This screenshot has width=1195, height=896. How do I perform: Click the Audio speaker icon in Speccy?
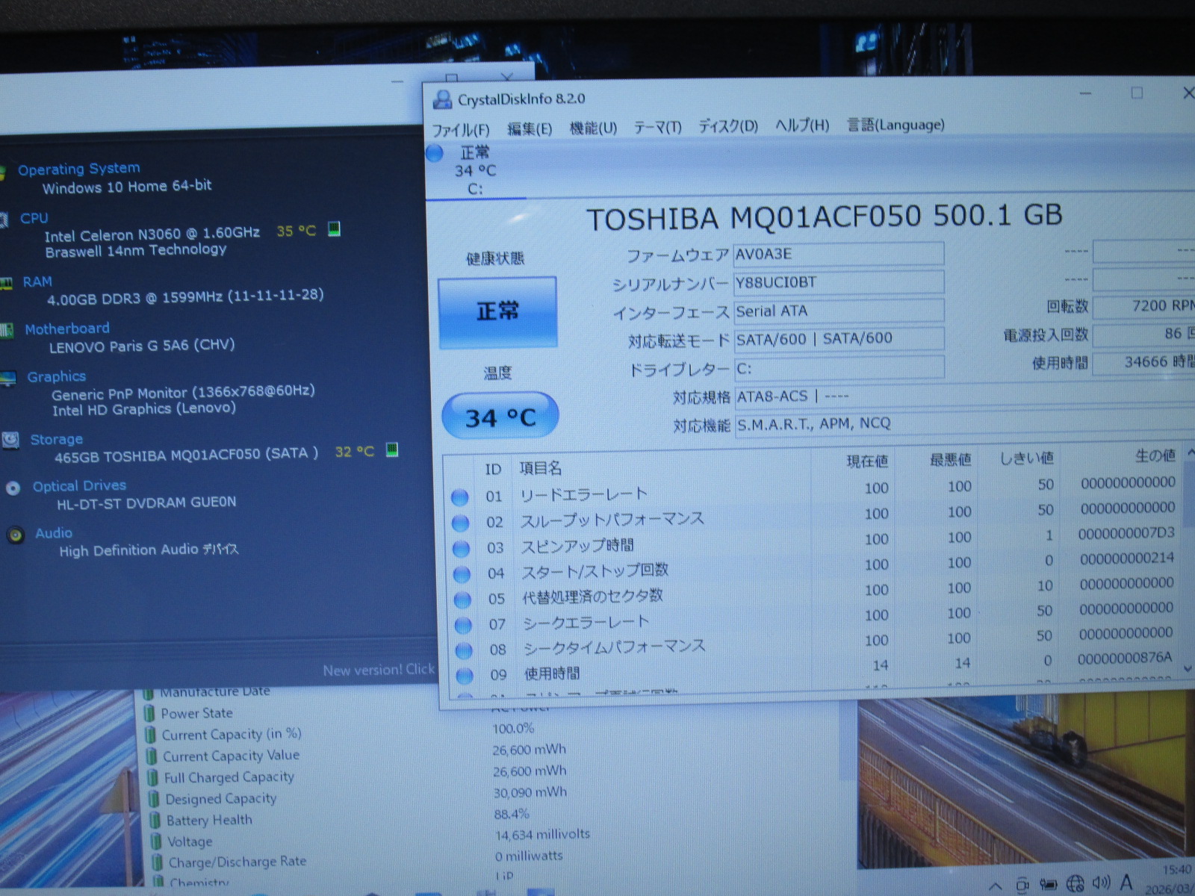pos(15,535)
